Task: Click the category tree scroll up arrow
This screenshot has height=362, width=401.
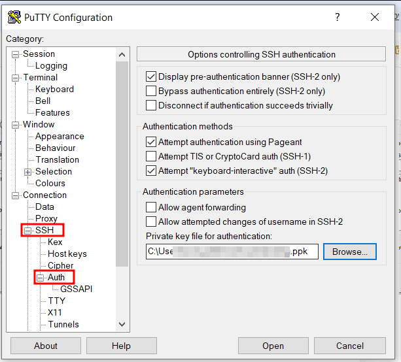Action: pyautogui.click(x=122, y=54)
